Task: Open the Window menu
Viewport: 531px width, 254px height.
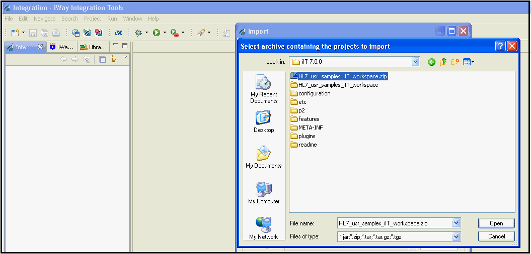Action: pyautogui.click(x=133, y=19)
